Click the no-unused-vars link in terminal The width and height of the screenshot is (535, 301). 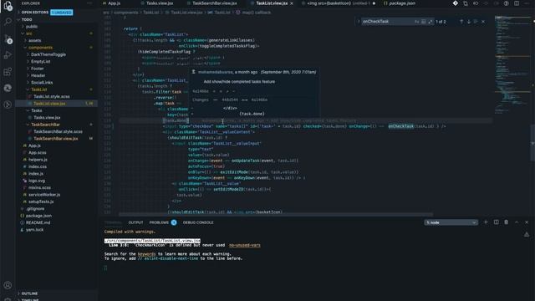point(244,245)
